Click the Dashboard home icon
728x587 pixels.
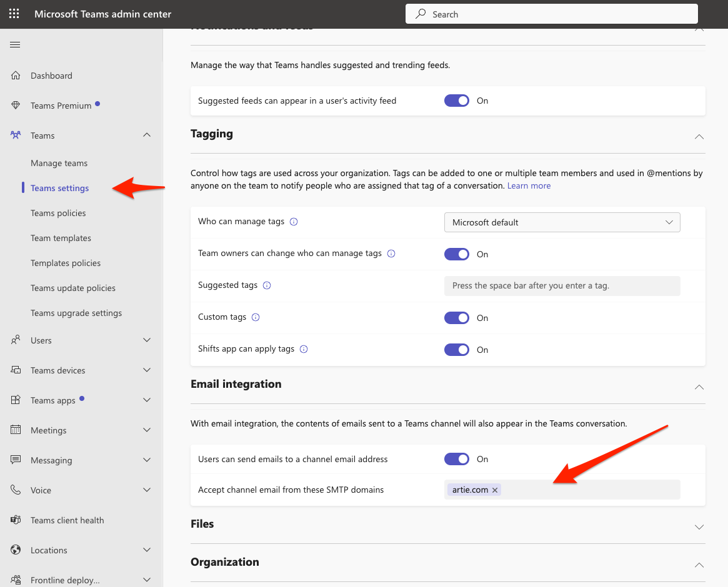[16, 75]
